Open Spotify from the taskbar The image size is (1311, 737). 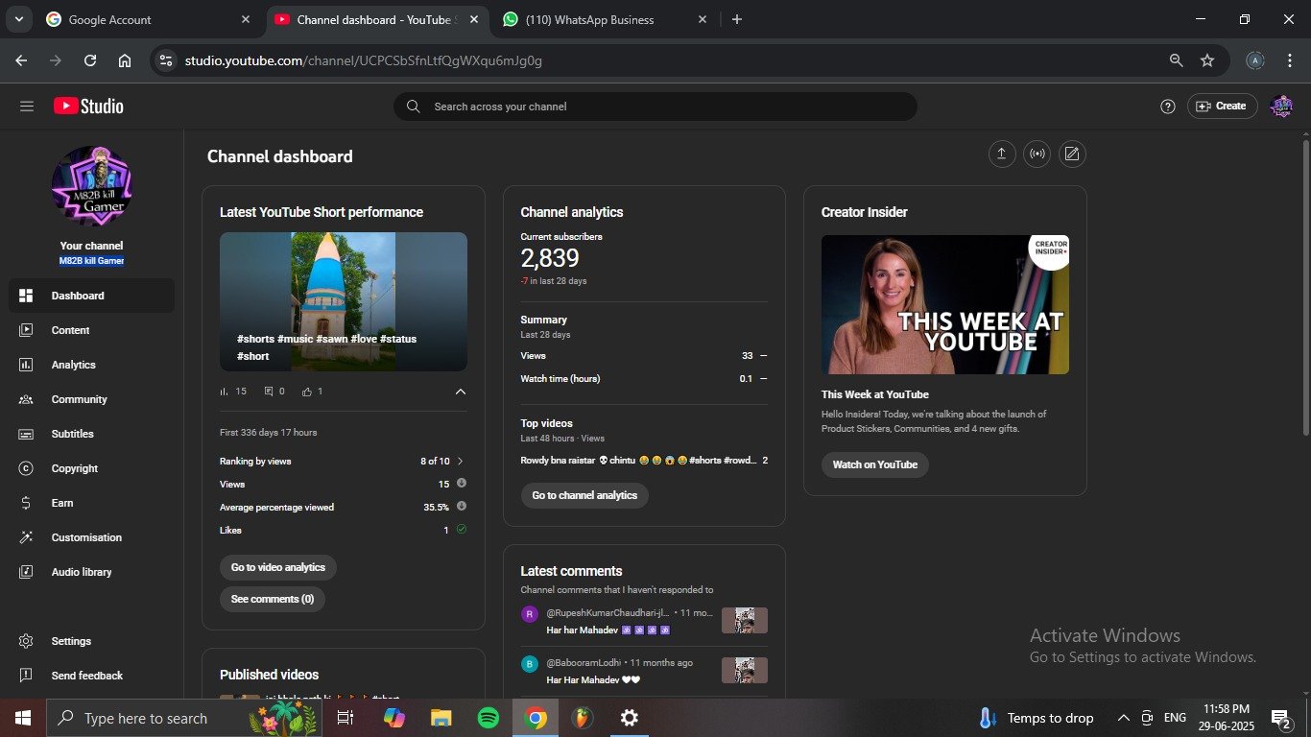[489, 718]
